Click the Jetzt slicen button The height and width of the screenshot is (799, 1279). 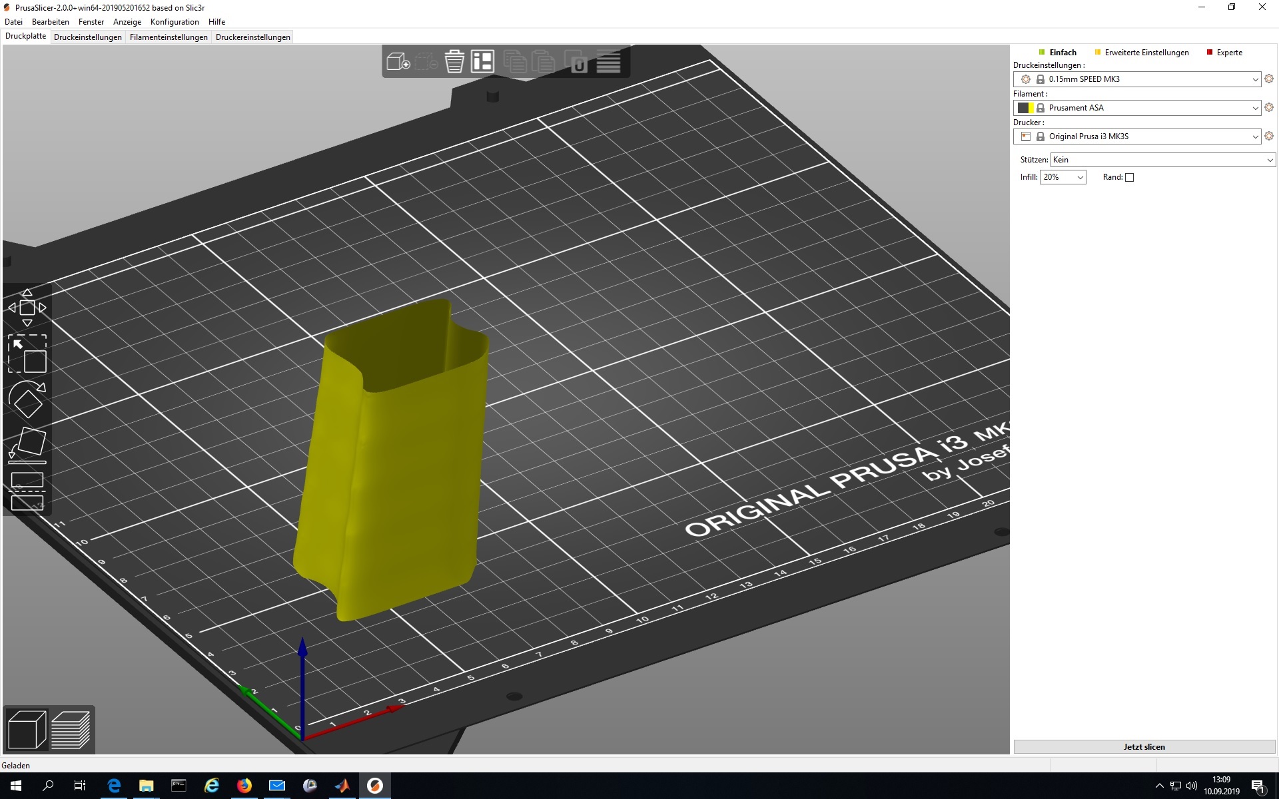[x=1144, y=746]
